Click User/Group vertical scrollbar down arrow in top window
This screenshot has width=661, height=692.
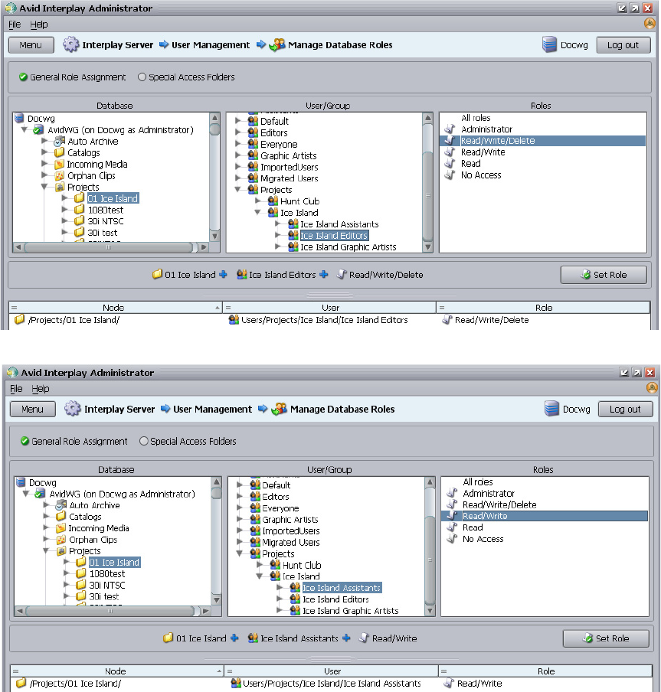[427, 247]
